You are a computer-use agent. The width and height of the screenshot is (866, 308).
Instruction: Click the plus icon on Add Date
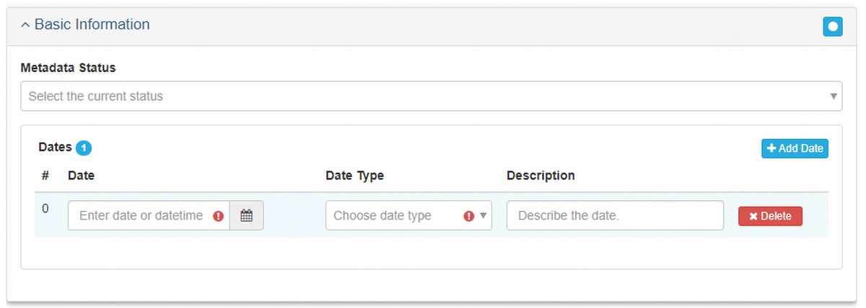click(x=771, y=148)
